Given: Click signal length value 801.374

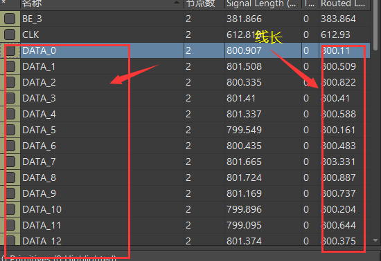Looking at the screenshot, I should tap(245, 241).
